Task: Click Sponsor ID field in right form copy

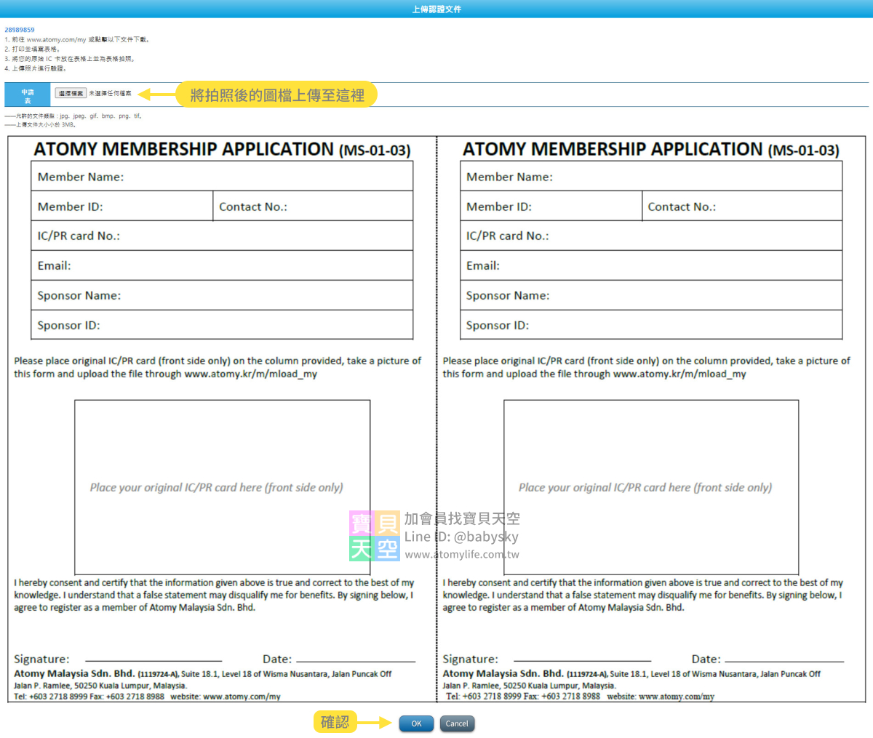Action: [x=651, y=325]
